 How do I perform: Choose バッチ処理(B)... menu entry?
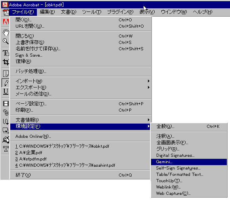click(80, 71)
